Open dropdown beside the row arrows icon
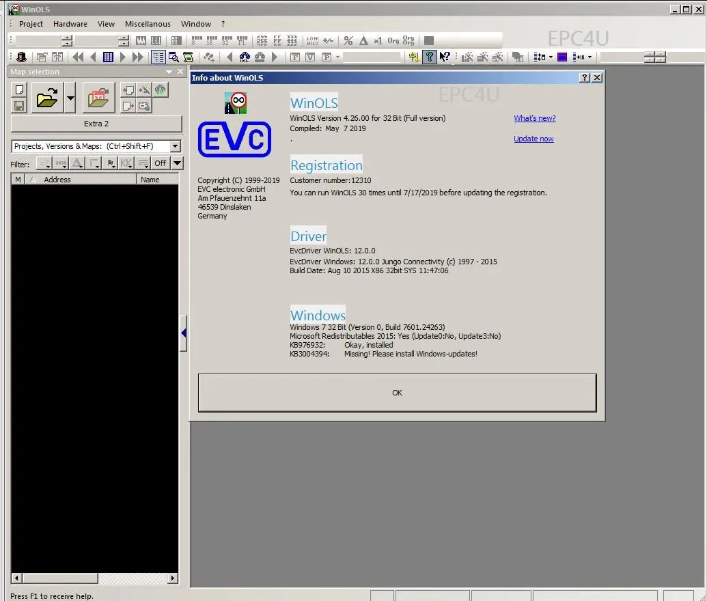Screen dimensions: 707x601 (551, 57)
